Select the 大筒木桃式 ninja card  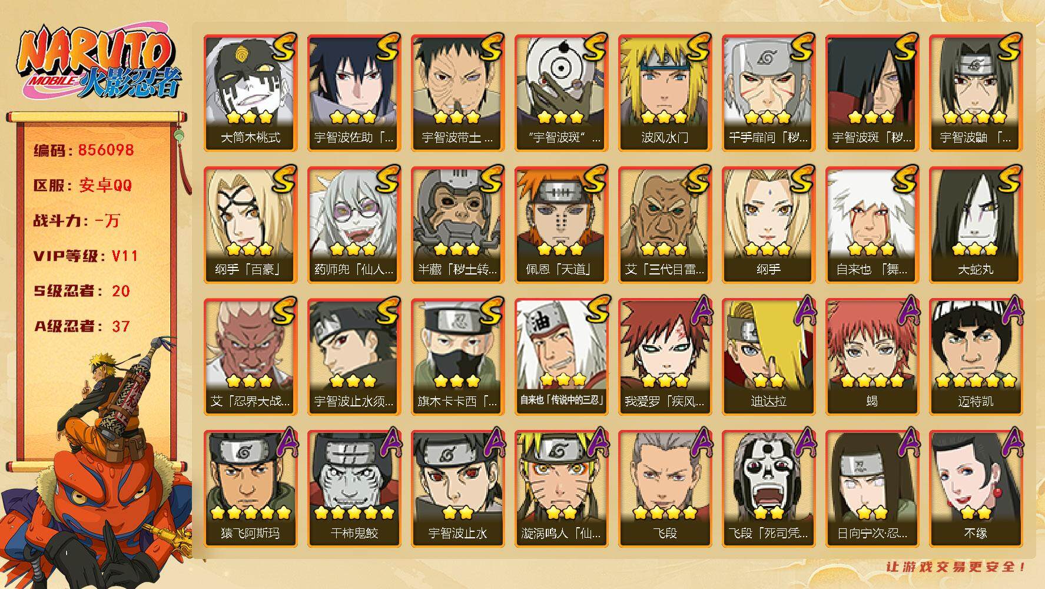[x=250, y=93]
